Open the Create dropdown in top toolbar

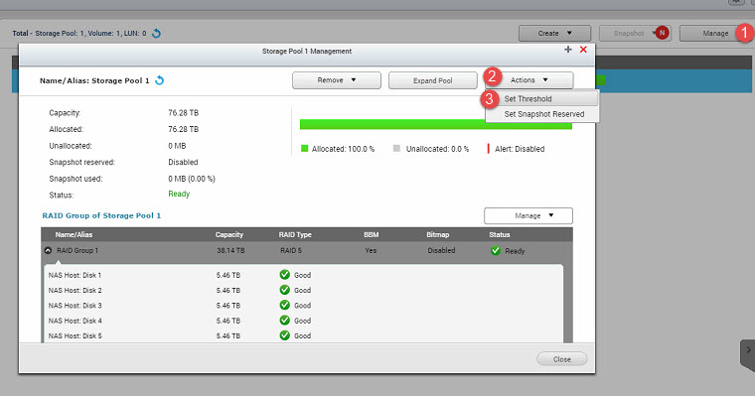click(554, 33)
